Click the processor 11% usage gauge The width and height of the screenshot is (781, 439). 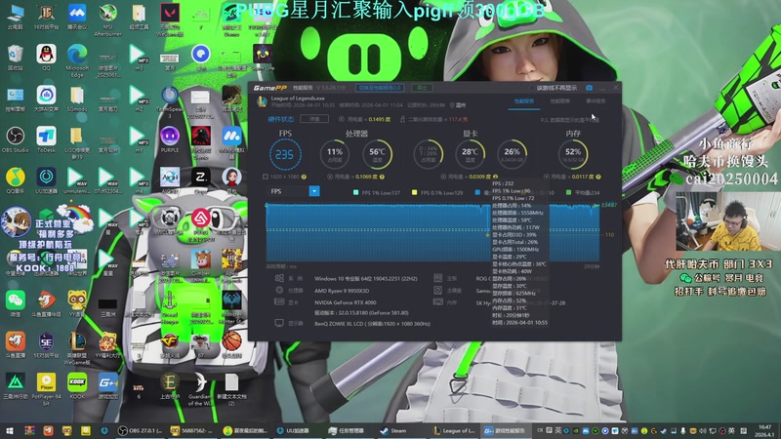coord(334,154)
